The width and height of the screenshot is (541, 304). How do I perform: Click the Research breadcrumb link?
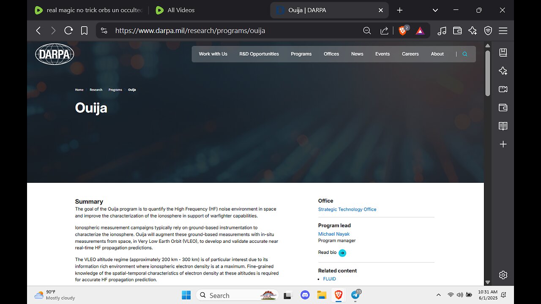(x=96, y=90)
